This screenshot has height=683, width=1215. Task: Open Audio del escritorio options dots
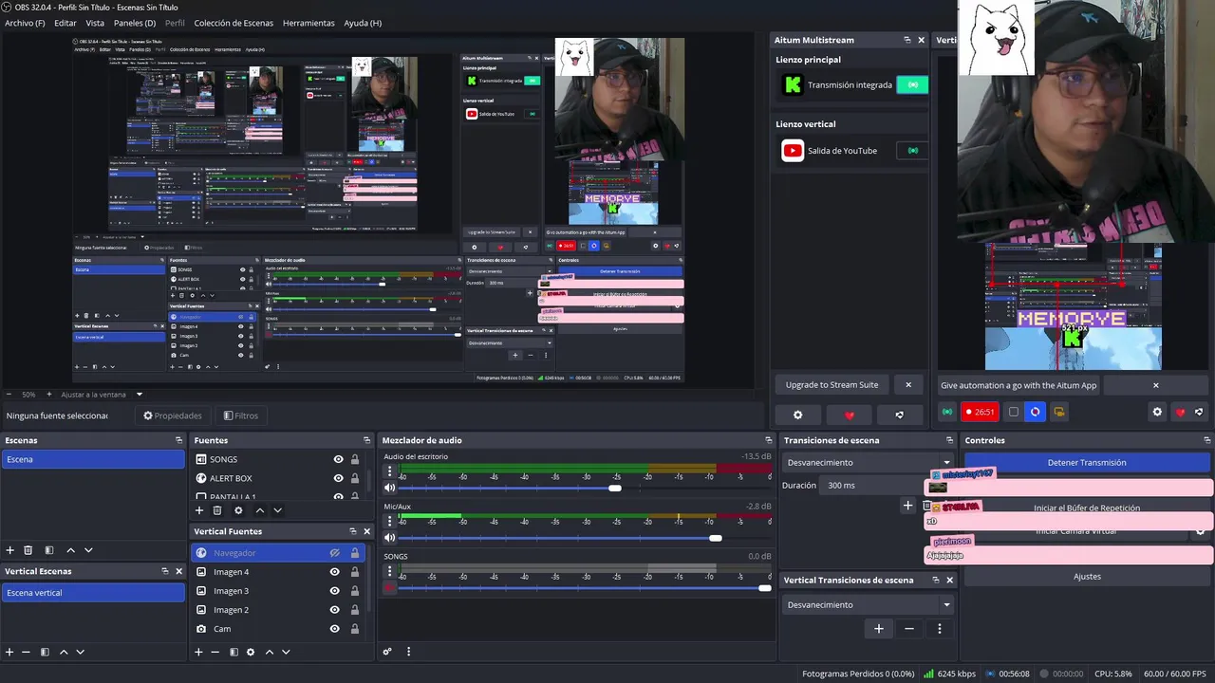click(x=389, y=470)
